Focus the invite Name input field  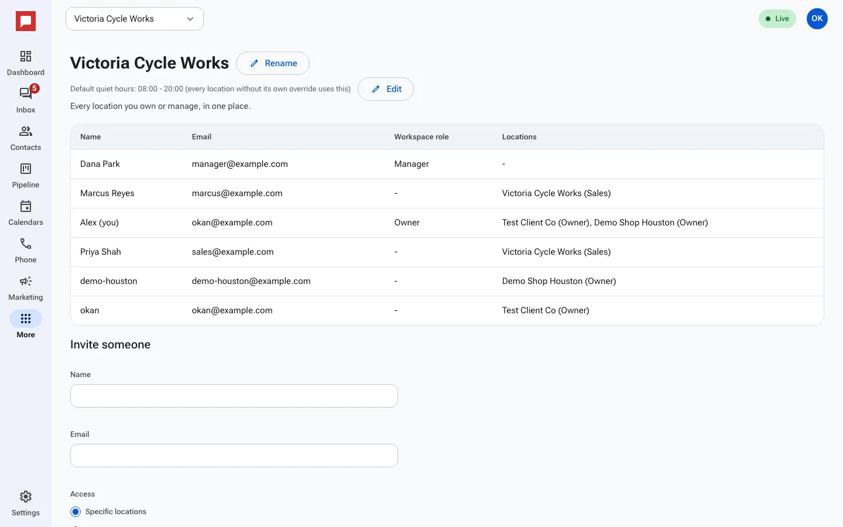[234, 396]
